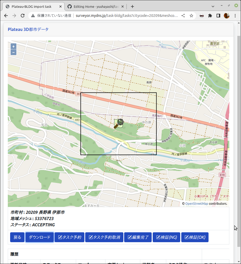
Task: Open the not-secure connection warning icon
Action: pos(33,16)
